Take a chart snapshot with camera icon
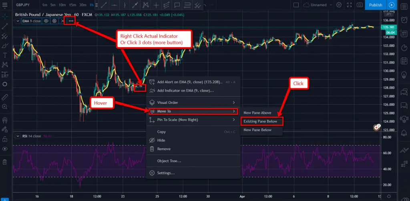Viewport: 410px width, 201px height. (360, 5)
